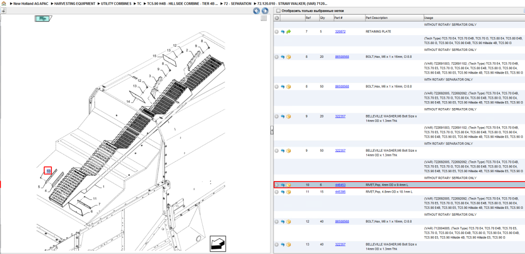Click blue arrow on Ref 8 Qty 50 row
The height and width of the screenshot is (254, 525).
click(x=282, y=87)
